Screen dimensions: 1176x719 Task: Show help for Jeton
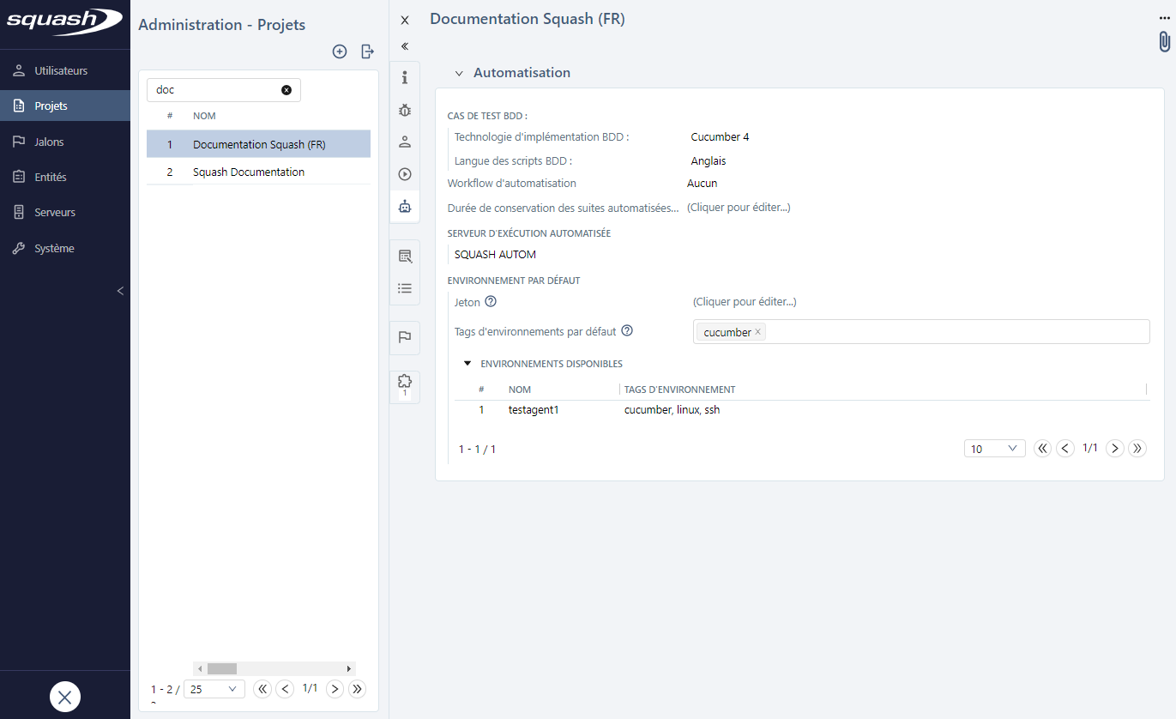[x=491, y=301]
